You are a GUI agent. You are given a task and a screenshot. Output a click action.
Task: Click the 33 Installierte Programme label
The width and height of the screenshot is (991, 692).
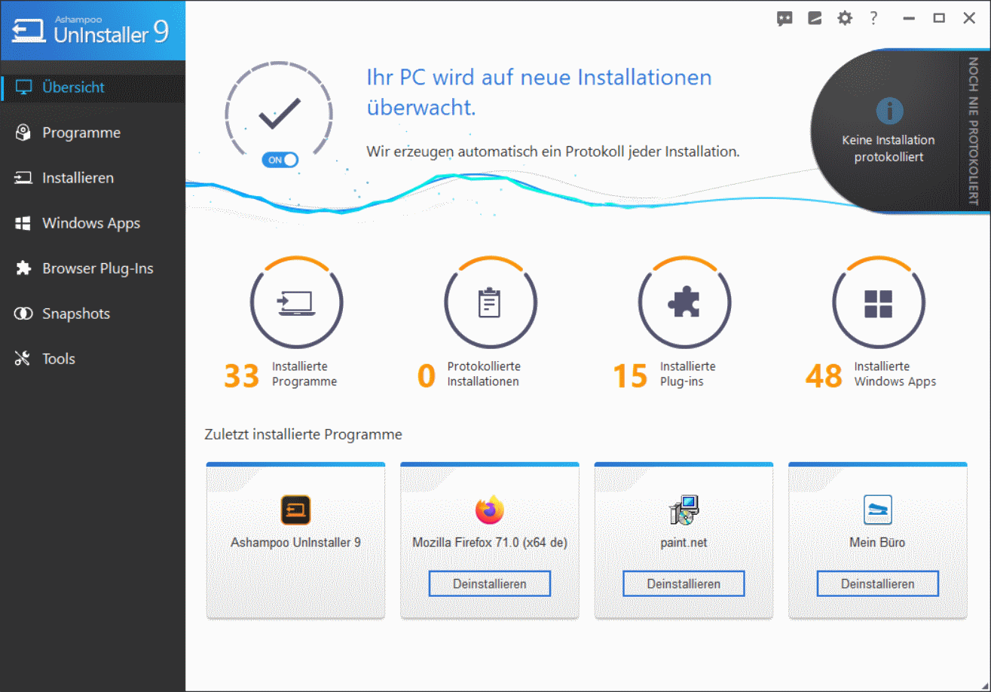[x=280, y=374]
